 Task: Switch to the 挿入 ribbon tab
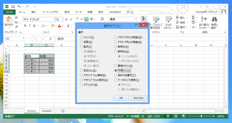pyautogui.click(x=34, y=12)
